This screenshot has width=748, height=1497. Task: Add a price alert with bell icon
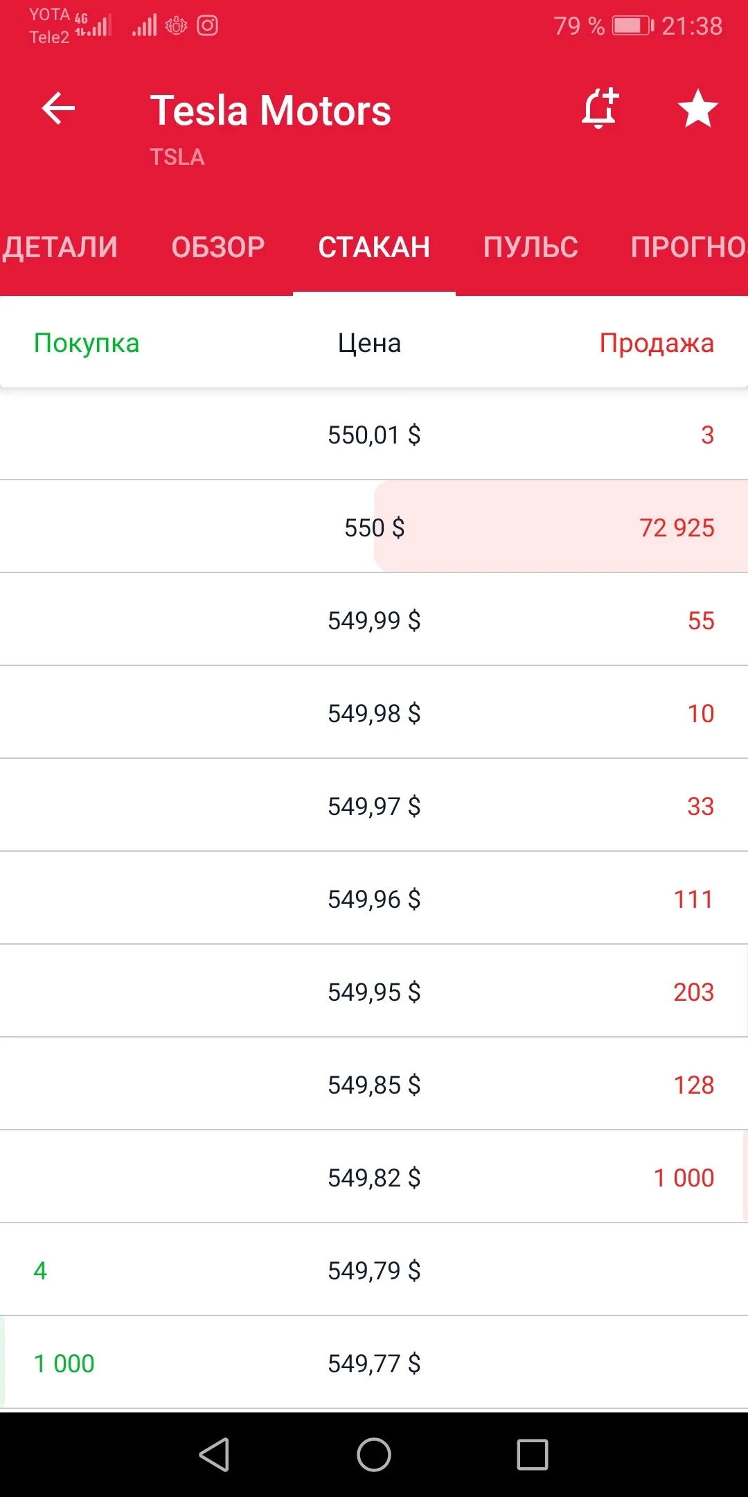[x=600, y=108]
